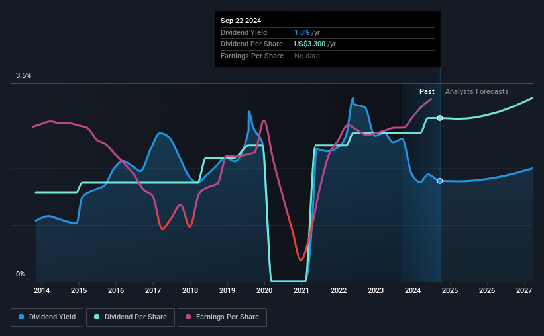Click the teal Dividend Per Share legend dot

[97, 317]
